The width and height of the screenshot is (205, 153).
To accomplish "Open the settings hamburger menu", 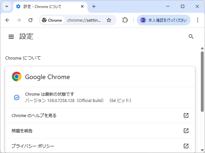I will [x=11, y=37].
